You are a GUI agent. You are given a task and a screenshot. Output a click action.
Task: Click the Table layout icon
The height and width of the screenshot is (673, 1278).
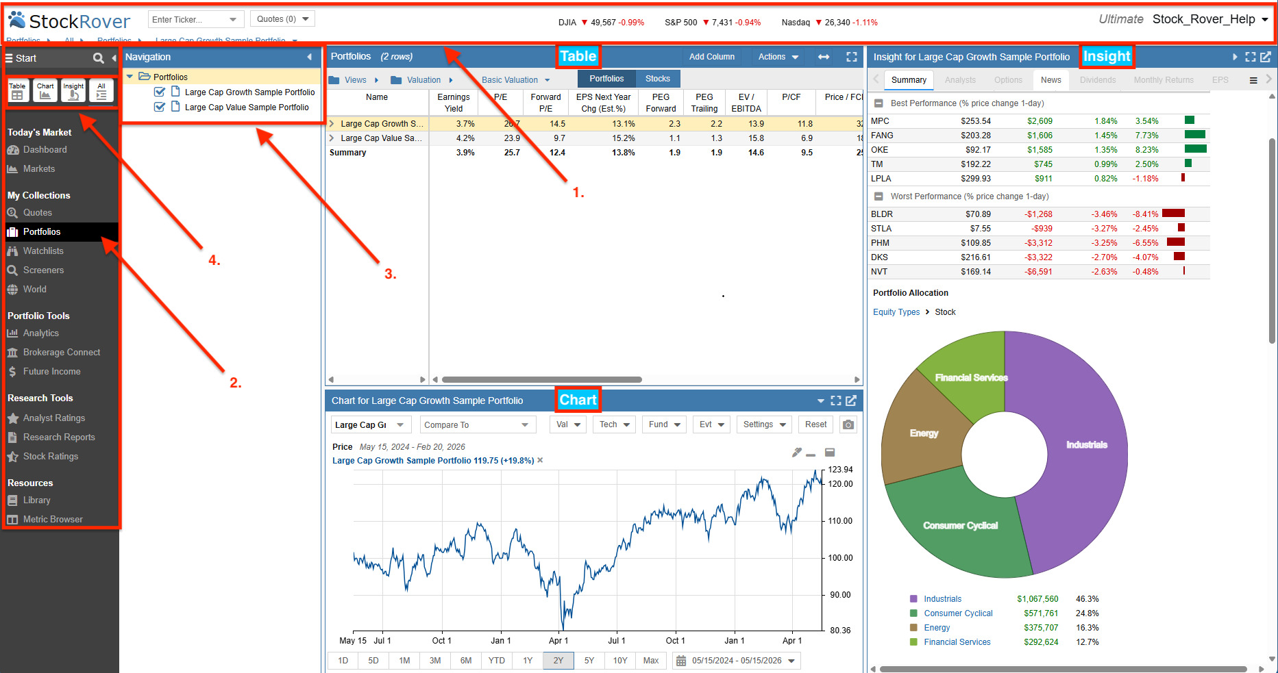[17, 91]
